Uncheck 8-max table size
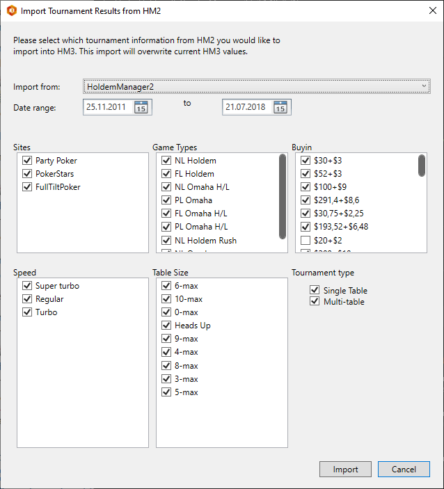 click(166, 365)
